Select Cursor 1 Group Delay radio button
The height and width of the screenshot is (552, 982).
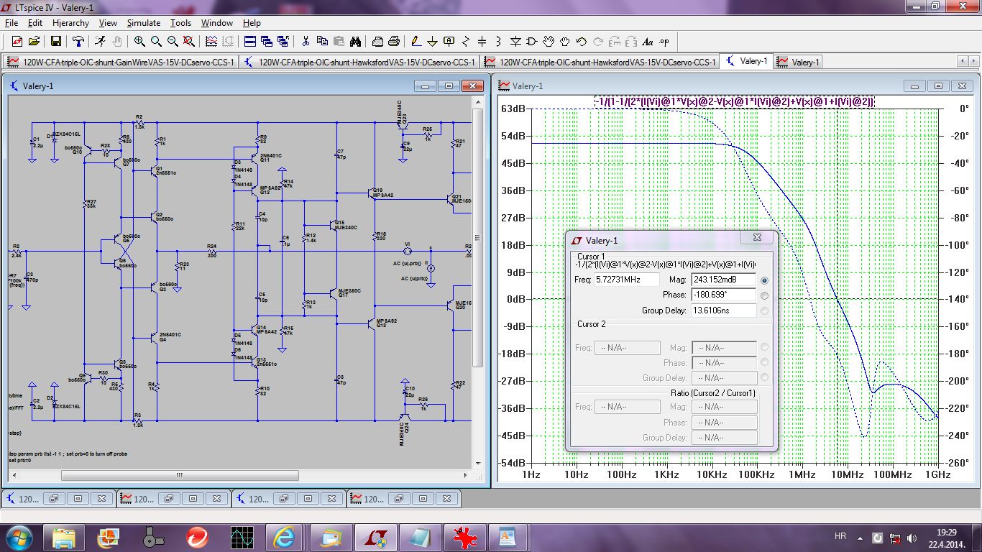763,311
